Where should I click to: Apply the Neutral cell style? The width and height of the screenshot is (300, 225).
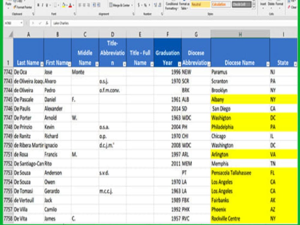pos(200,4)
